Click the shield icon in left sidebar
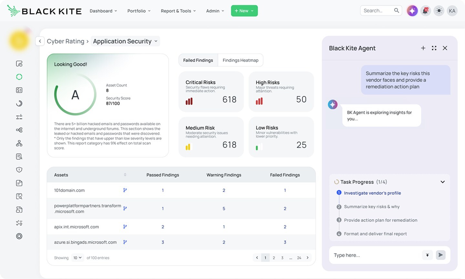Viewport: 465px width, 279px height. (x=19, y=170)
